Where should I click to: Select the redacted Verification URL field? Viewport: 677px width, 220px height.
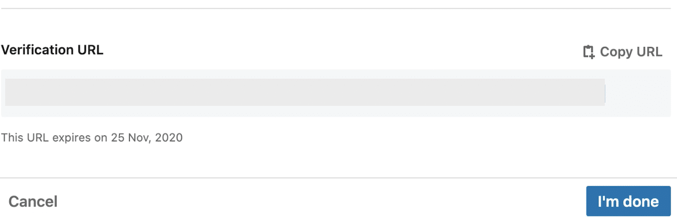click(336, 93)
